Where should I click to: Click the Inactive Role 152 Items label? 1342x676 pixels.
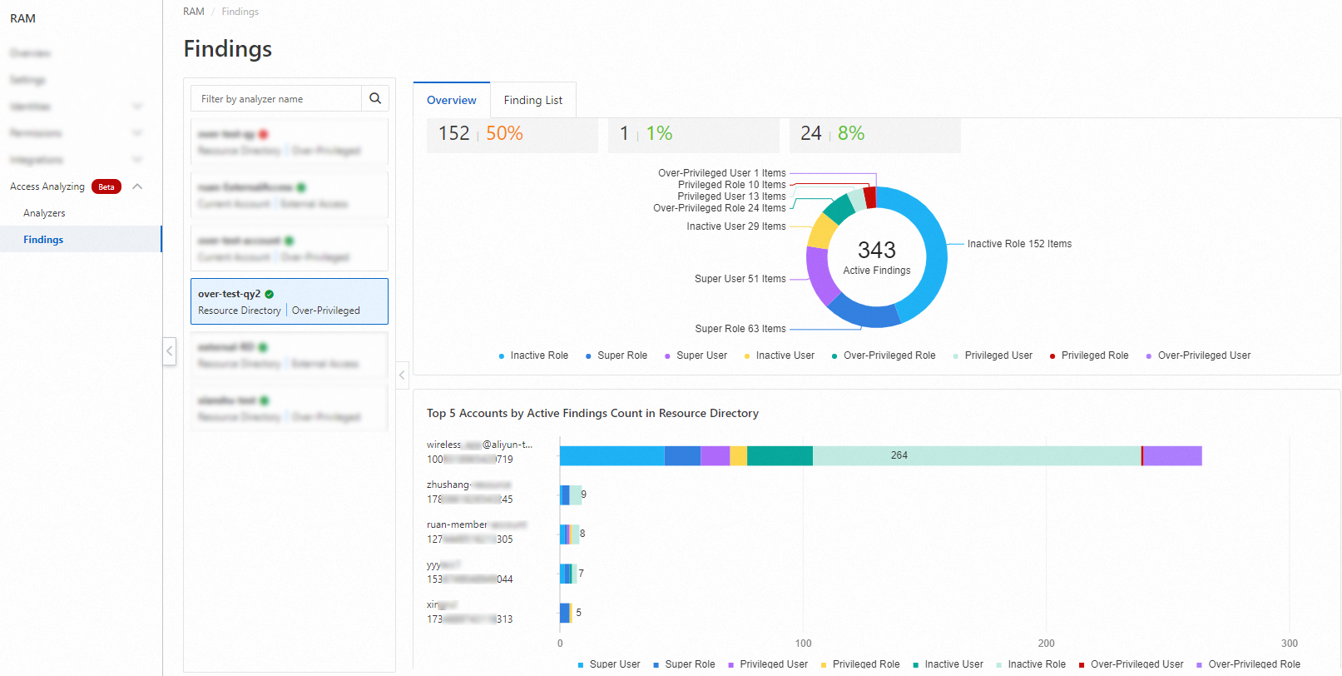1019,244
